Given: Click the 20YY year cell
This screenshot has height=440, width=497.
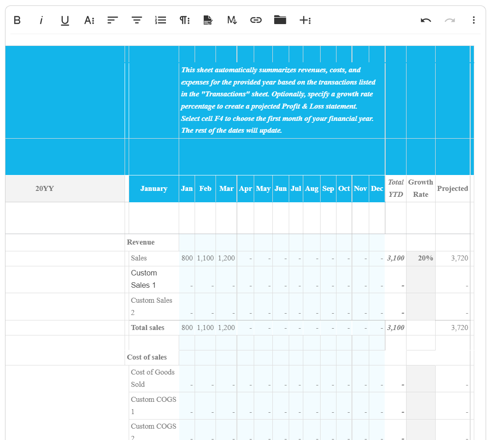Looking at the screenshot, I should [x=45, y=189].
